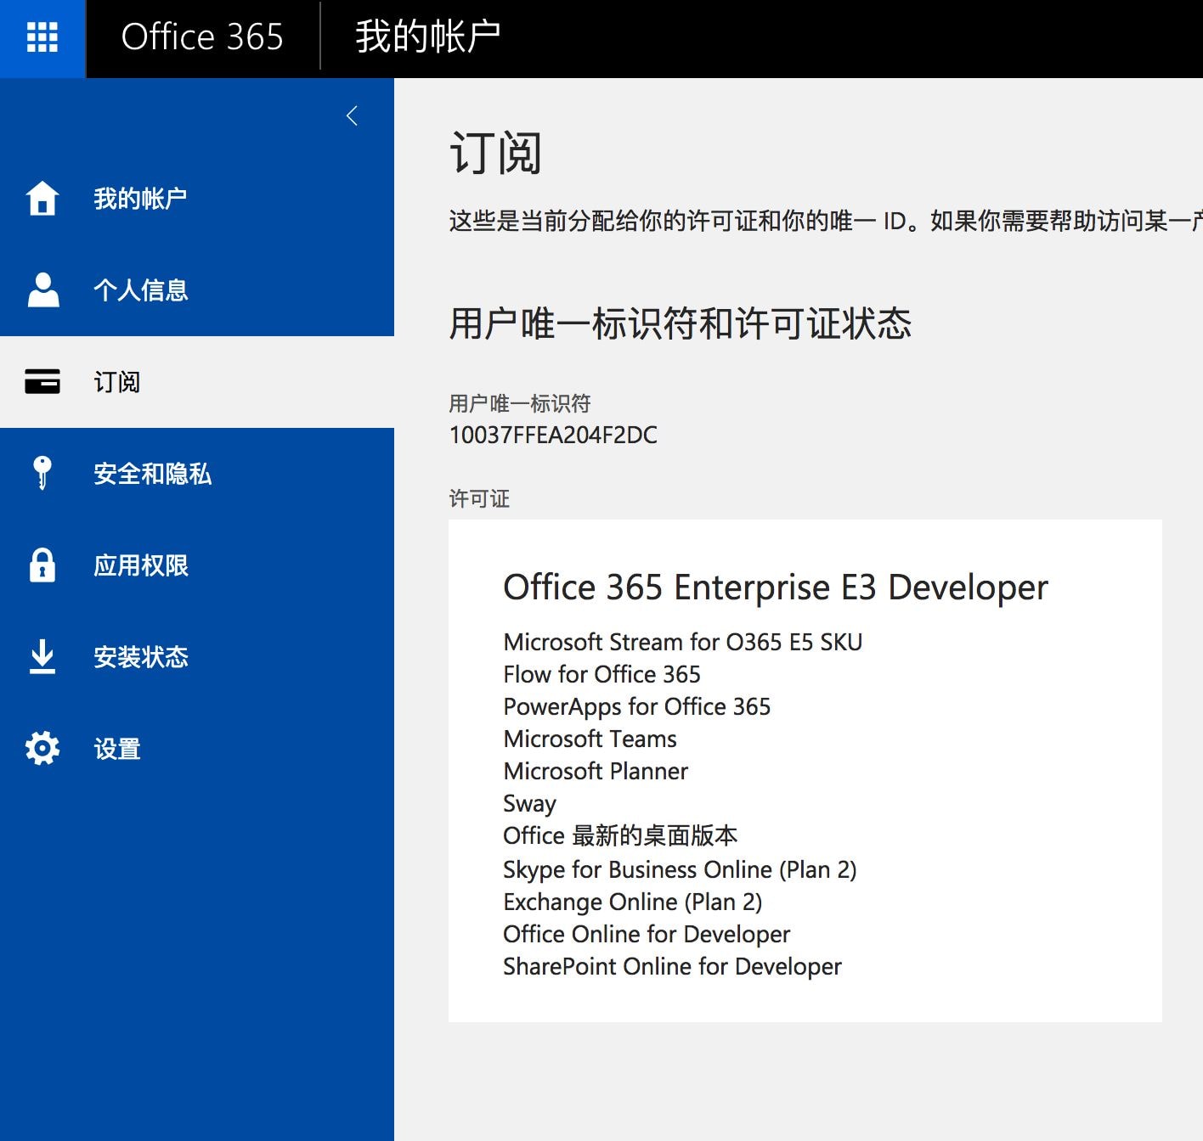
Task: Click Exchange Online (Plan 2) entry
Action: click(633, 902)
